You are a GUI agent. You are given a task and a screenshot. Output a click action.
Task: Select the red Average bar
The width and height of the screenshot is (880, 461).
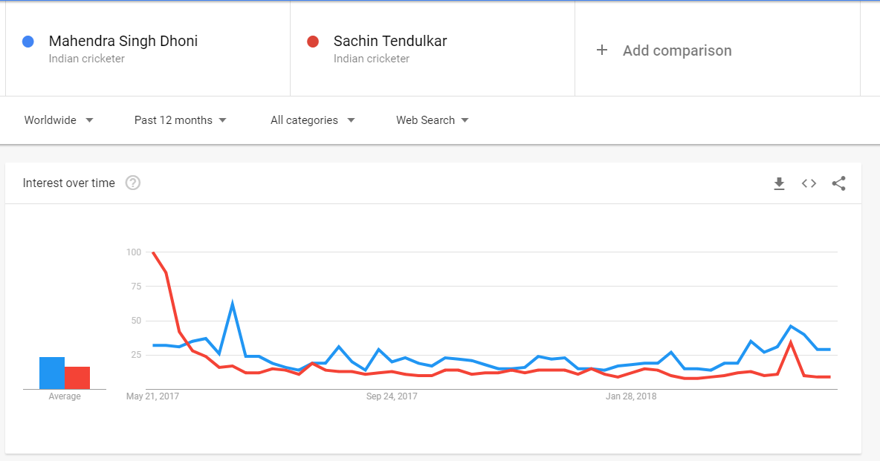coord(77,378)
